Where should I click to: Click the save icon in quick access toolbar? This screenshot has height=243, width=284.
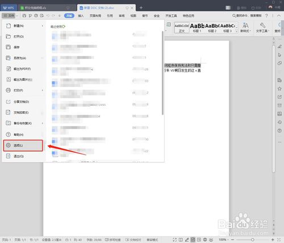click(24, 15)
